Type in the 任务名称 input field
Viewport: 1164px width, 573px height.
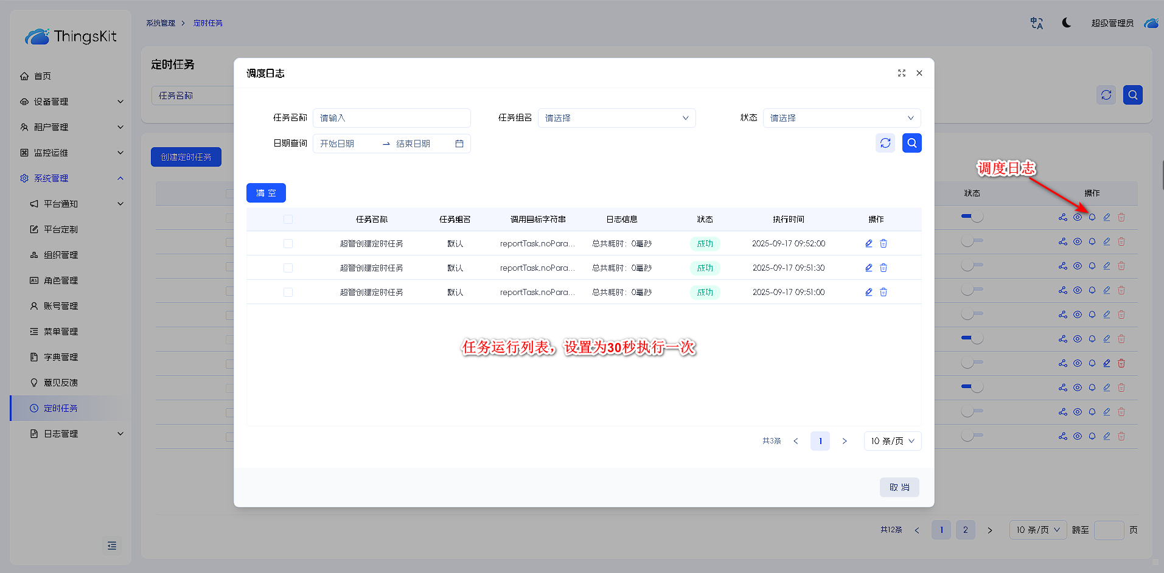click(391, 118)
